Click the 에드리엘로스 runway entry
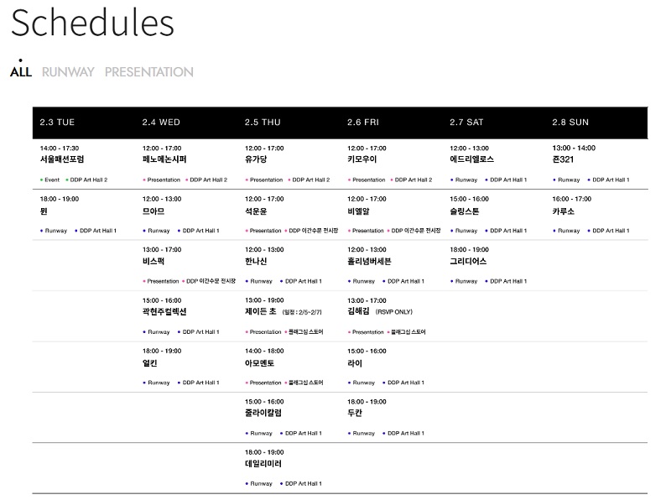671x500 pixels. (471, 159)
